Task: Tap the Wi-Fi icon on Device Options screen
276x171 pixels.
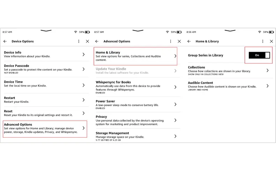Action: 76,32
